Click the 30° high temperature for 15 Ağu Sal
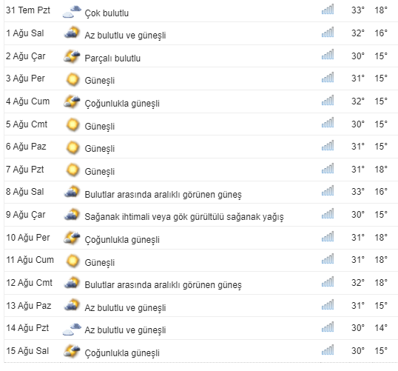398x371 pixels. click(357, 351)
